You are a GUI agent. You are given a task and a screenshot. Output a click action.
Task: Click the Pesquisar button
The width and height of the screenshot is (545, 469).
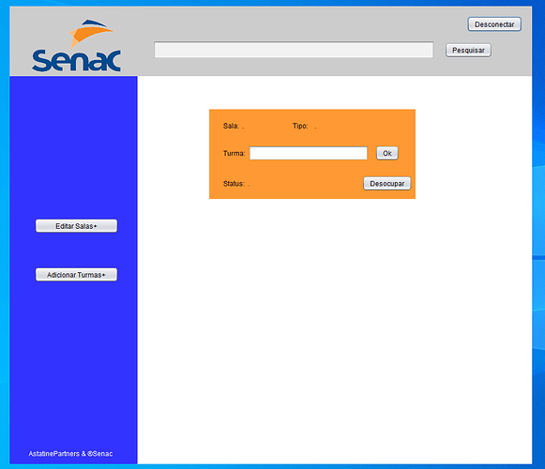468,50
